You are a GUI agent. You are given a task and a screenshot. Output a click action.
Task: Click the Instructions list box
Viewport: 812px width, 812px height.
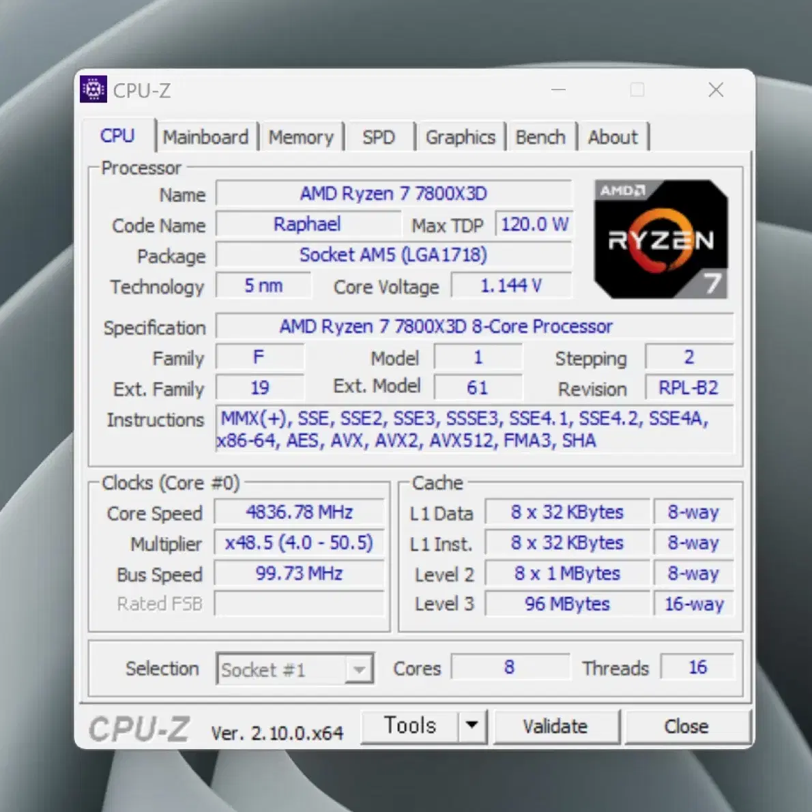(474, 429)
